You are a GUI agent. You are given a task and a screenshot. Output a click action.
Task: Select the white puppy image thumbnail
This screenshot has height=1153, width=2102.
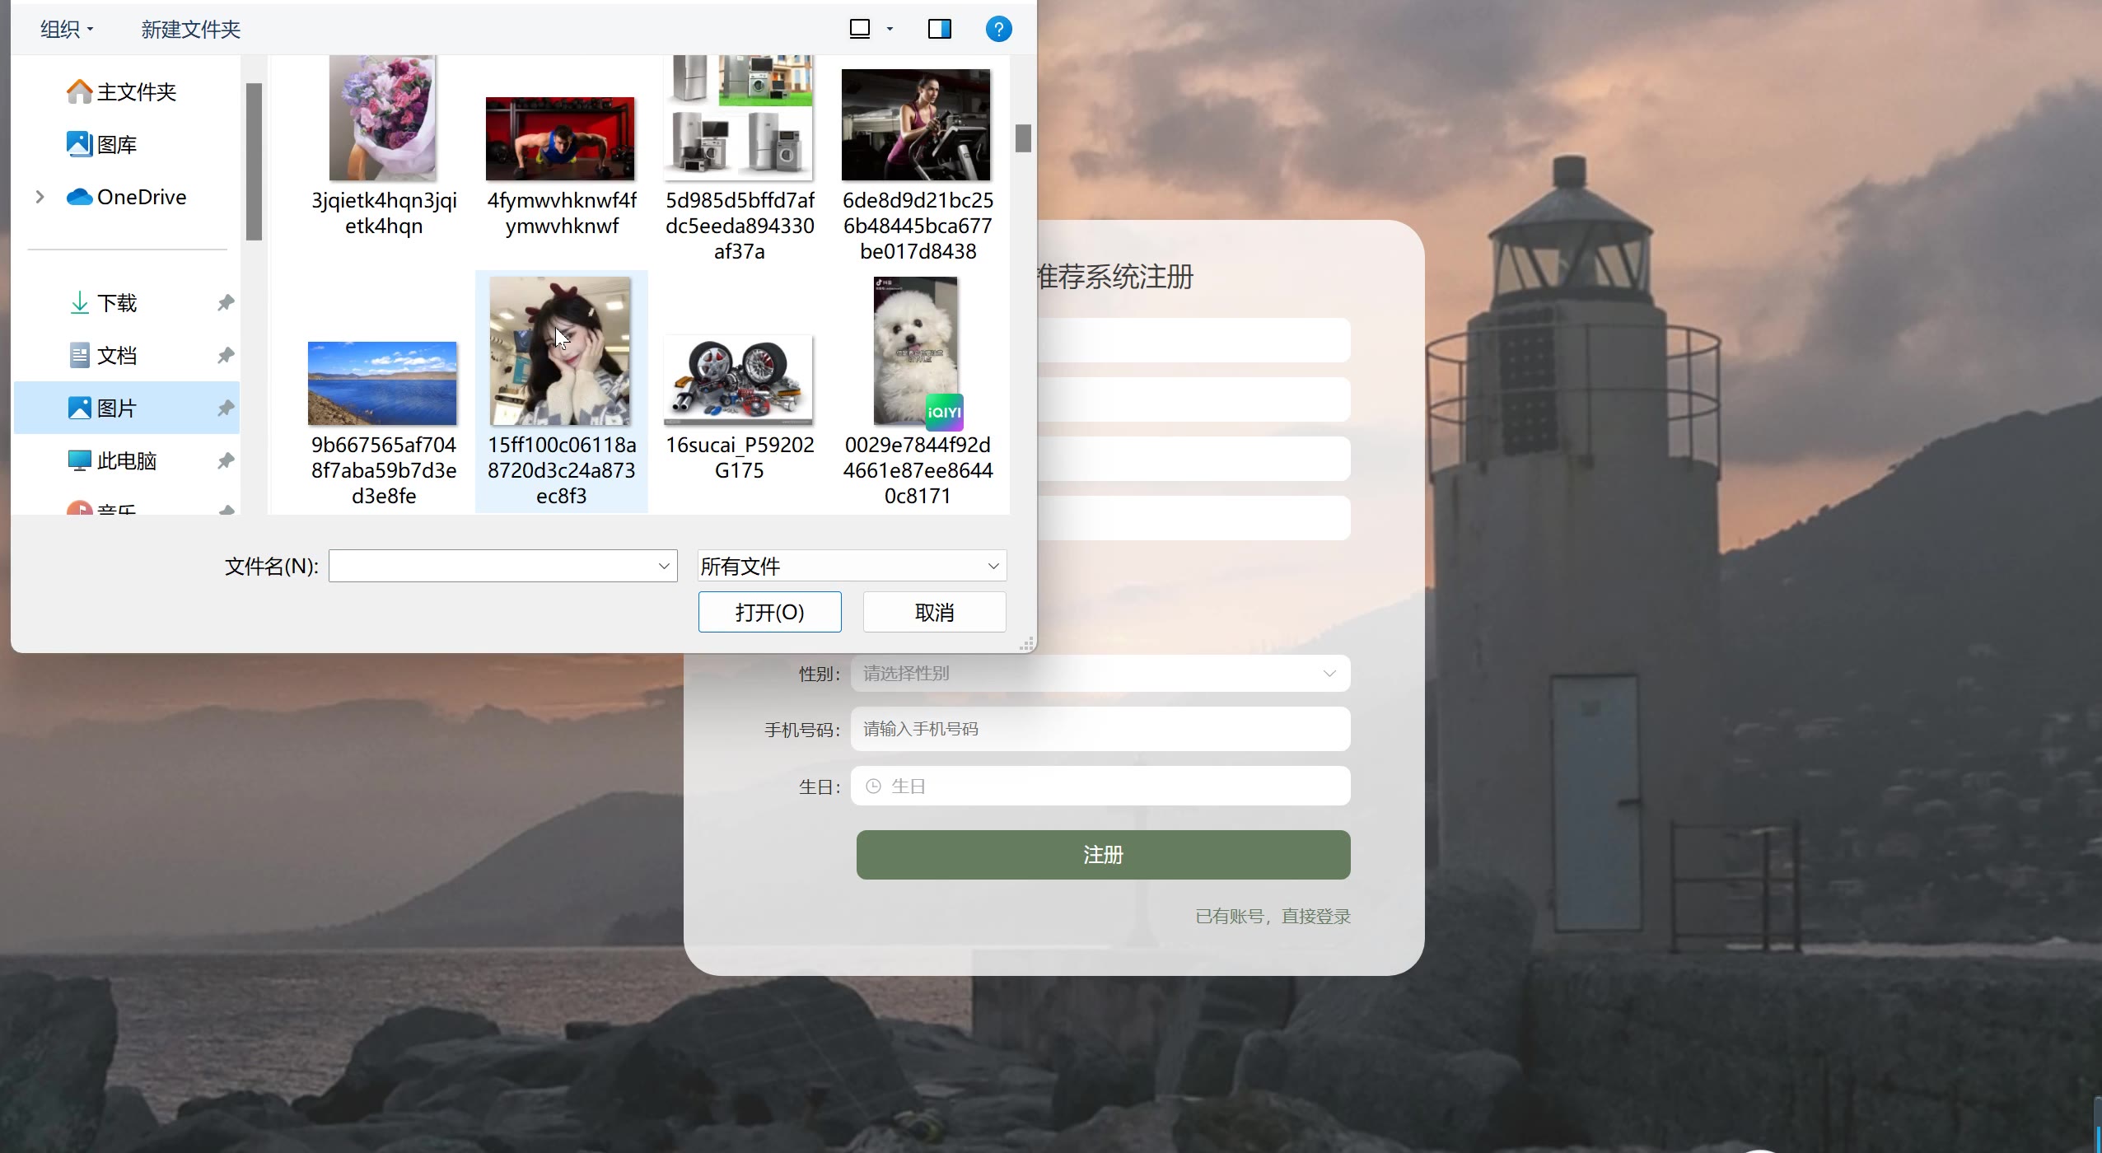coord(916,352)
